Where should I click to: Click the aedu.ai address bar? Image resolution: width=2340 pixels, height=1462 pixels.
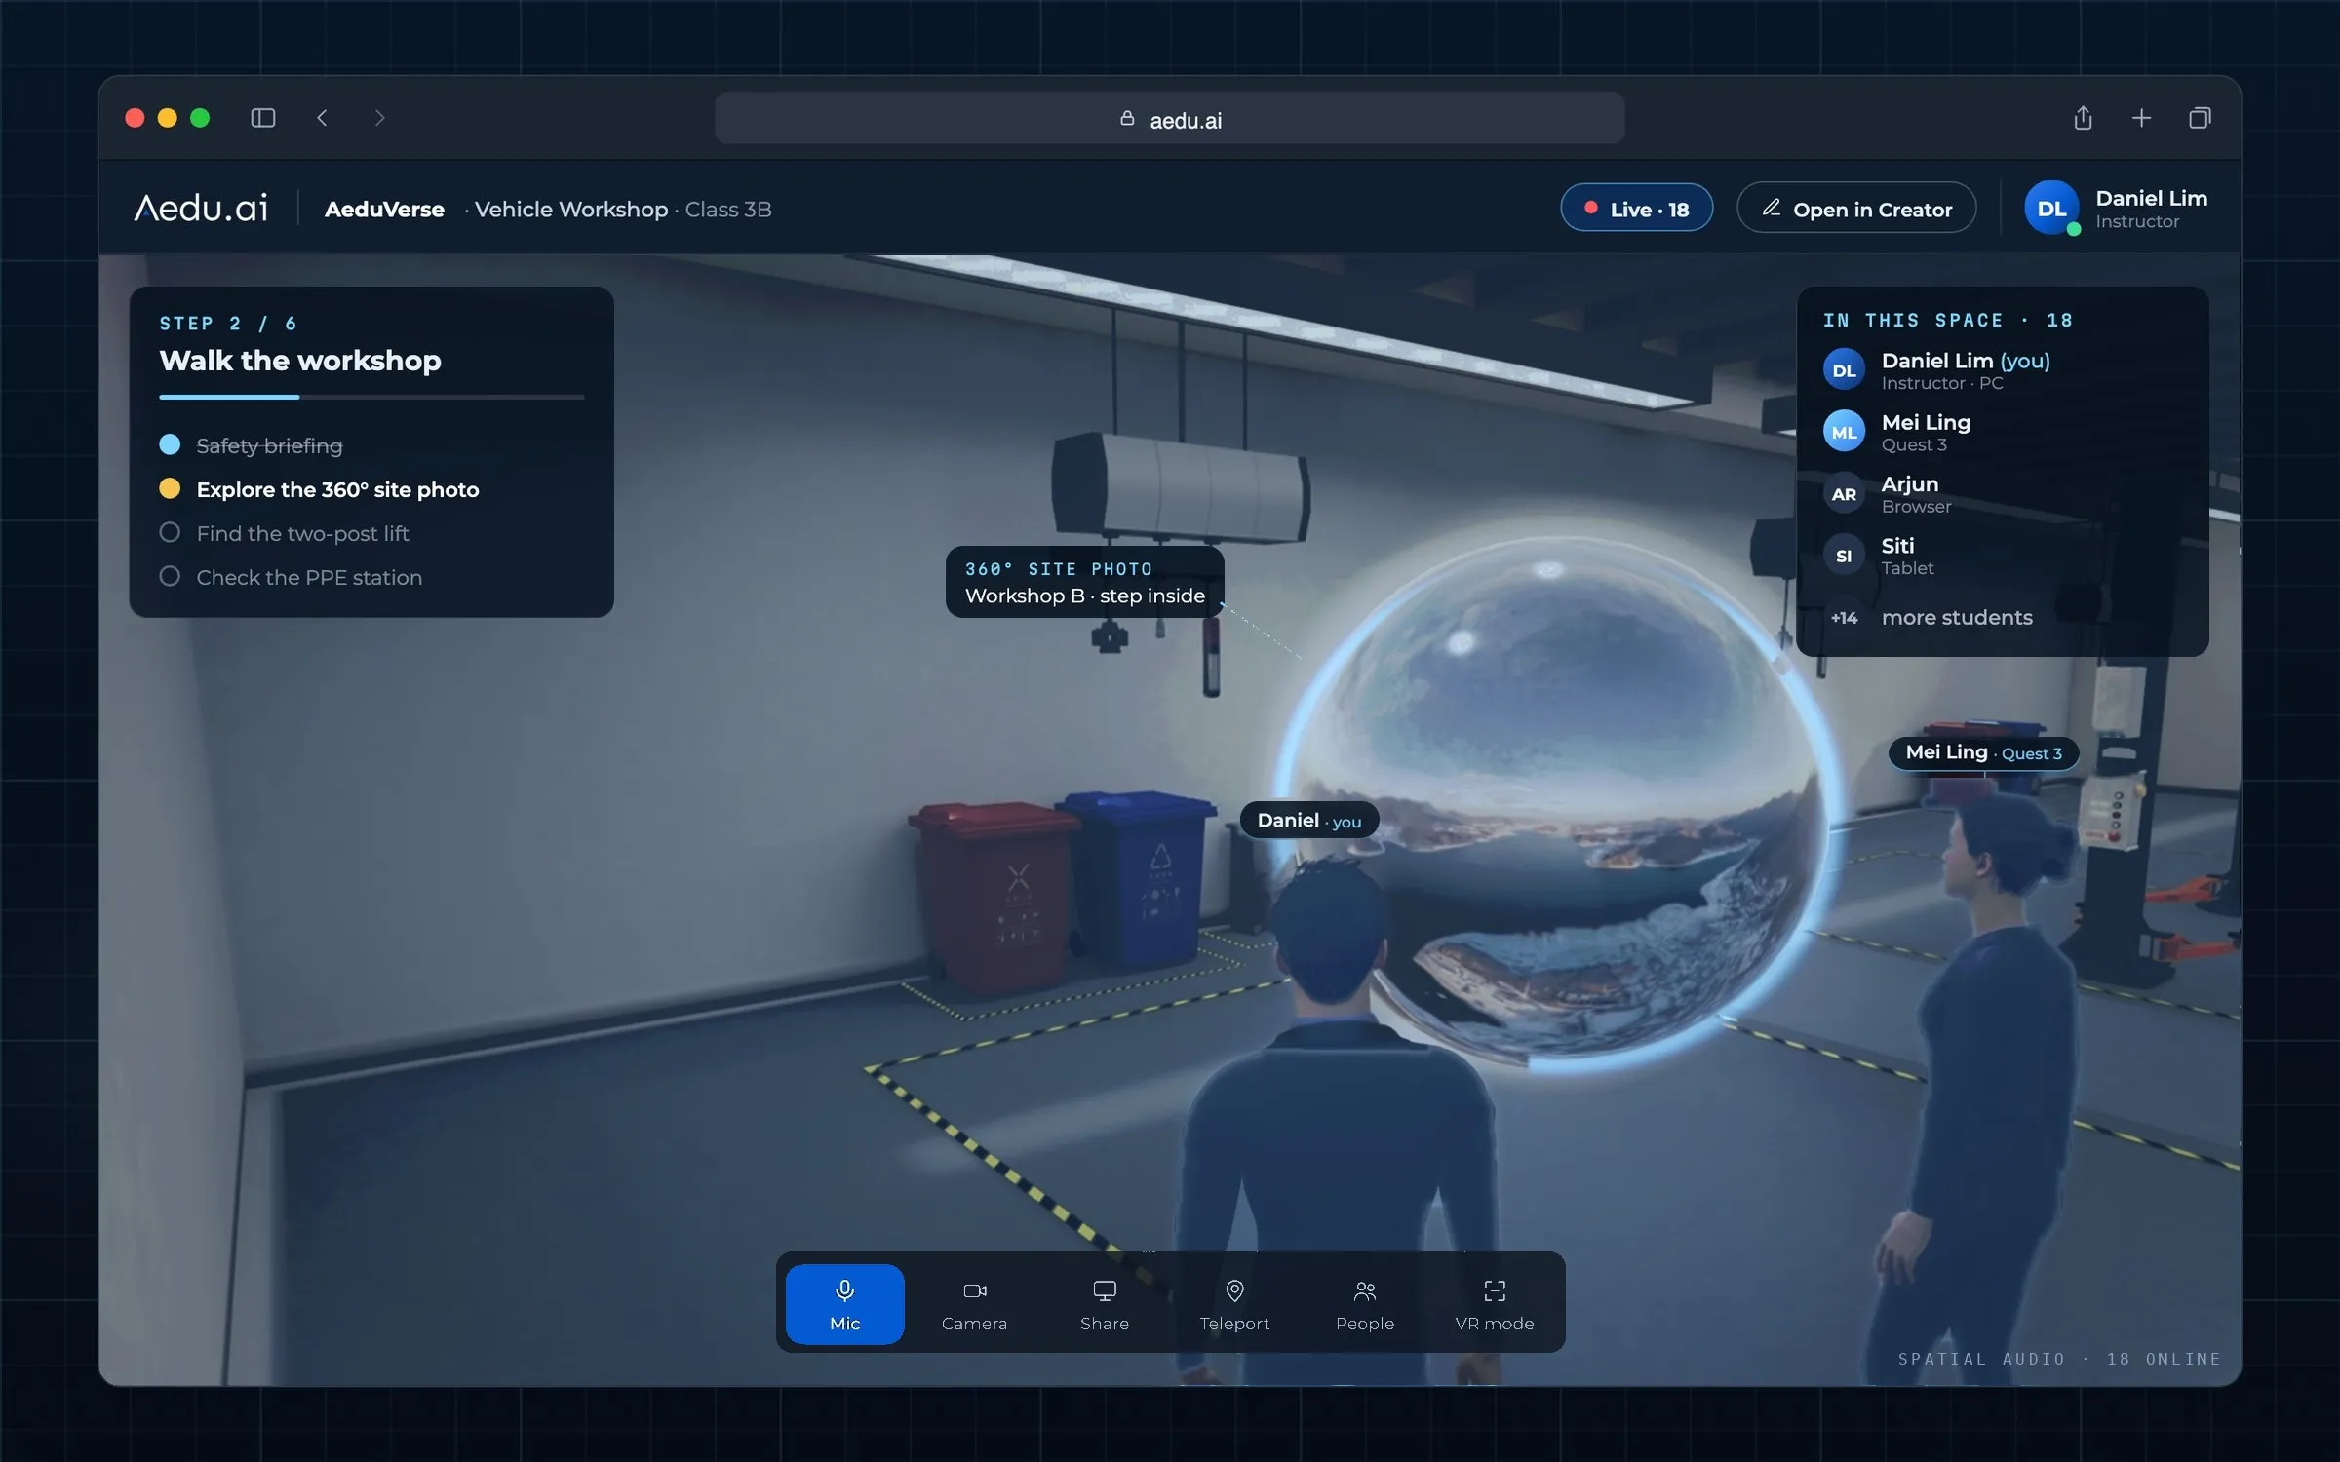point(1169,119)
